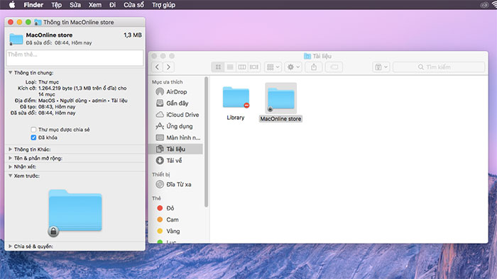The height and width of the screenshot is (279, 497).
Task: Open the Sửa menu
Action: pyautogui.click(x=75, y=5)
